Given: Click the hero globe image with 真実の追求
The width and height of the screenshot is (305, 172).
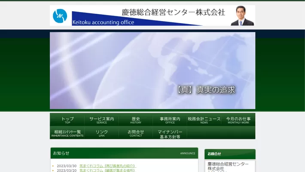Looking at the screenshot, I should (152, 71).
